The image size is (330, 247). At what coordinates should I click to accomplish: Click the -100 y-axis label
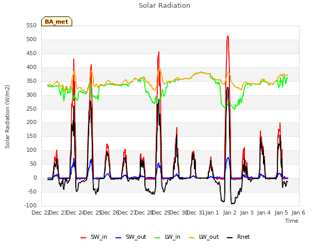point(30,205)
